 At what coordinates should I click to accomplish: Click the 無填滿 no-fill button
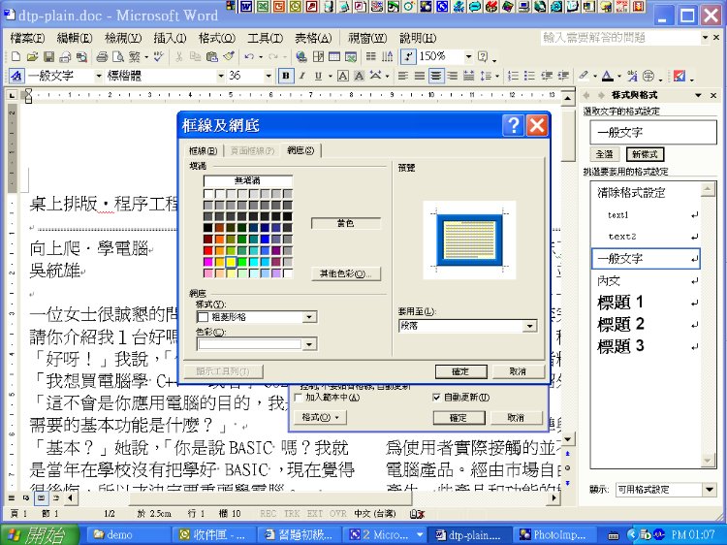248,181
